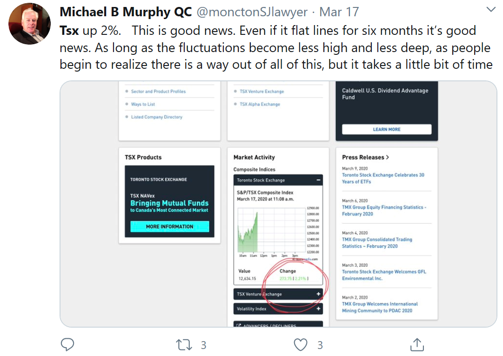Open the TSX Alpha Exchange link
This screenshot has width=503, height=356.
click(x=260, y=104)
